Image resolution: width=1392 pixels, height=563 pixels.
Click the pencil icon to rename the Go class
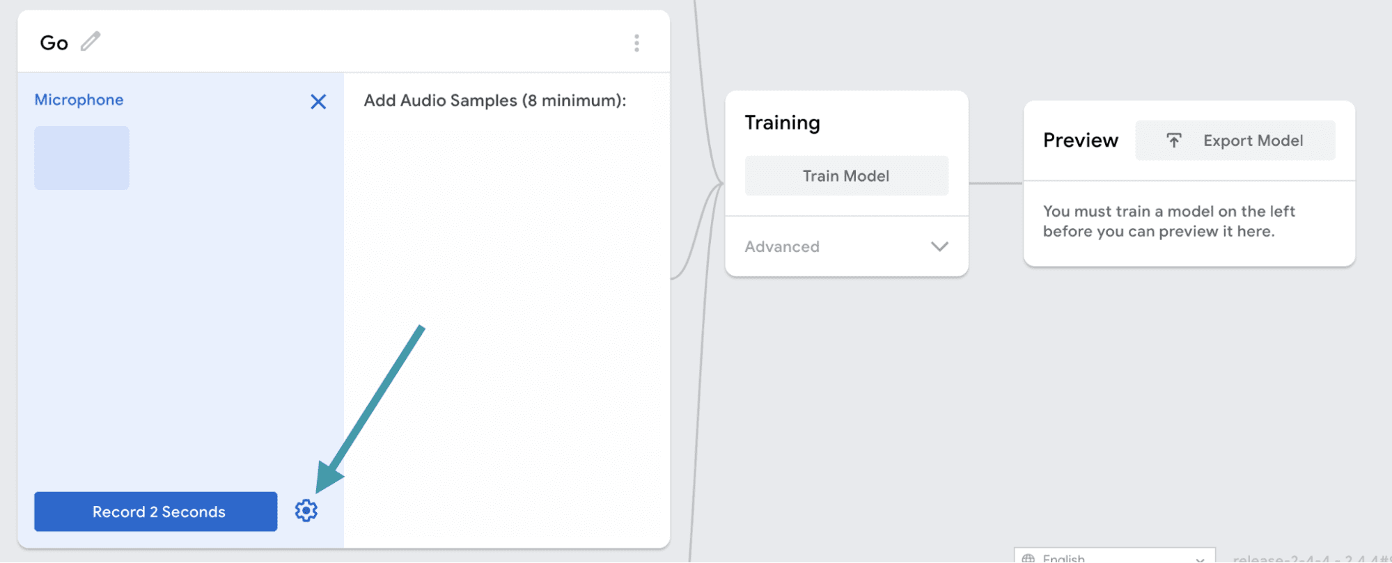(91, 42)
